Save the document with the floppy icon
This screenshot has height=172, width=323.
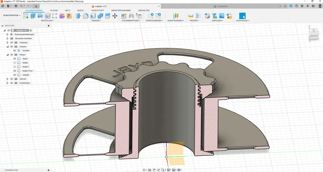click(16, 6)
